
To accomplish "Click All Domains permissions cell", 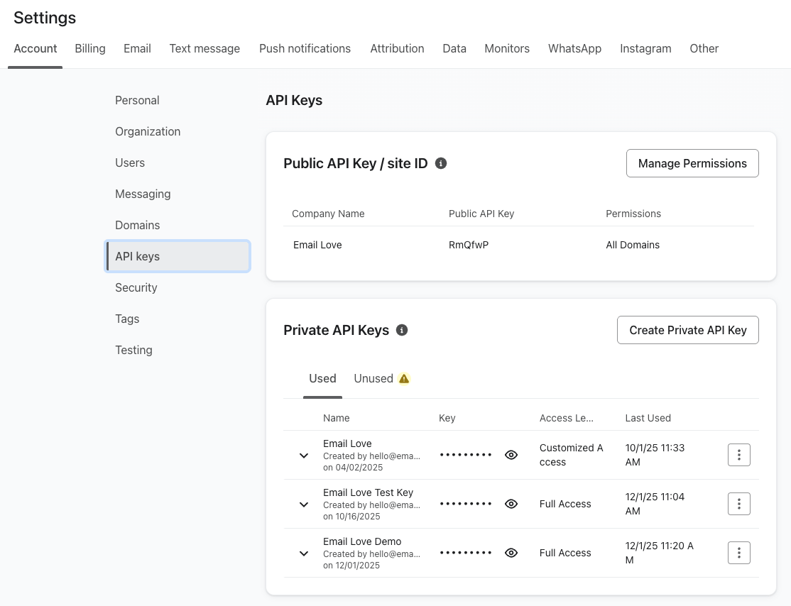I will (x=633, y=245).
